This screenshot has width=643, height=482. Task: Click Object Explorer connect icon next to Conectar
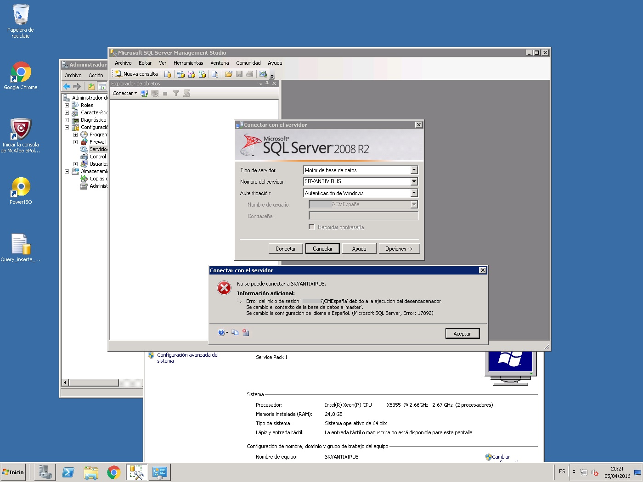[x=144, y=93]
